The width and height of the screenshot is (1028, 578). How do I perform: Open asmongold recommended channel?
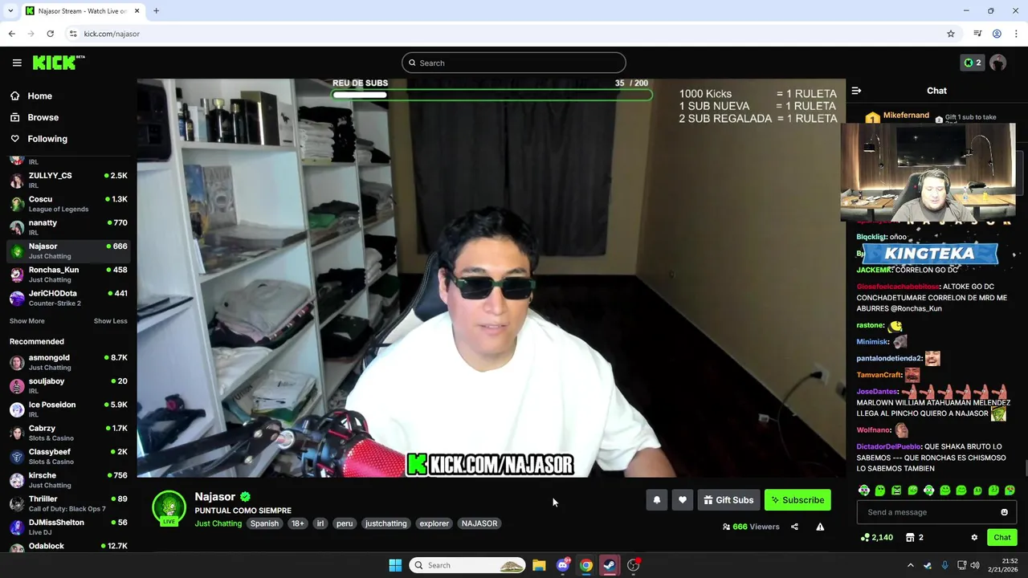coord(68,362)
